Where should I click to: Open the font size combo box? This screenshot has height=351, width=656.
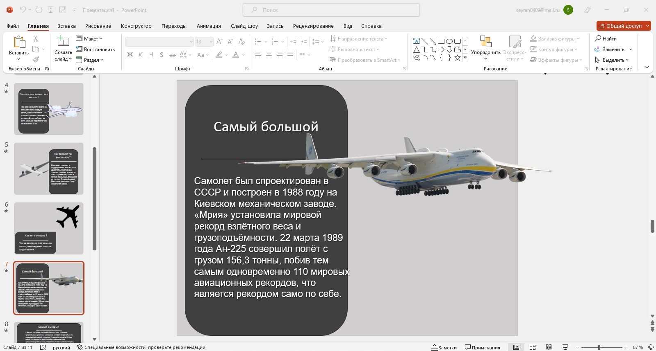[x=204, y=42]
